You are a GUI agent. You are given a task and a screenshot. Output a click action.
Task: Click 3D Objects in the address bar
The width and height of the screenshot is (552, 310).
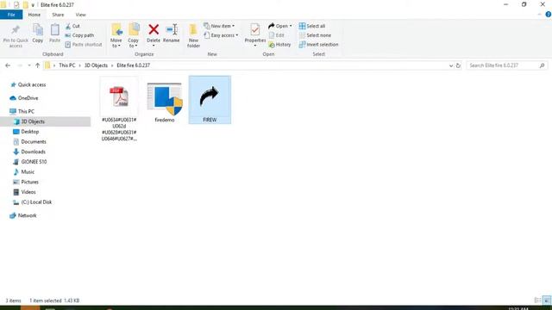pos(96,65)
